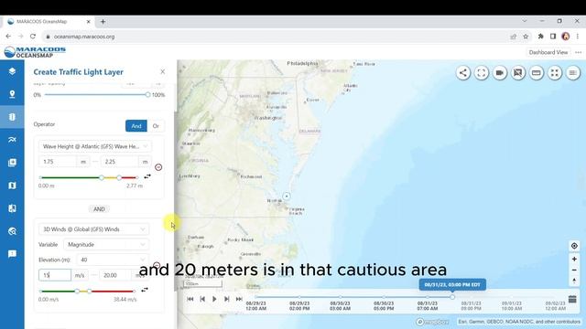Reload the browser page

click(x=33, y=37)
